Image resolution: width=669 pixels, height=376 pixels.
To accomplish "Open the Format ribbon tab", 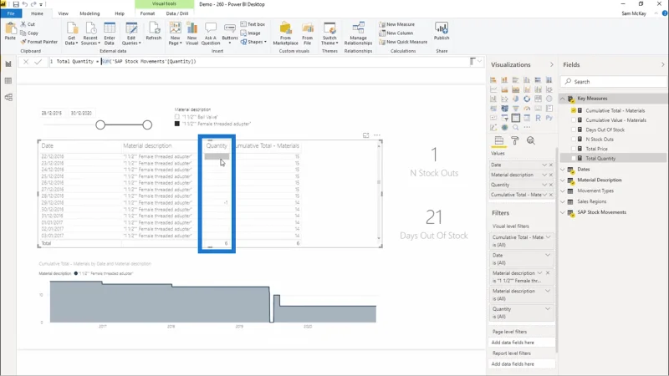I will (148, 13).
